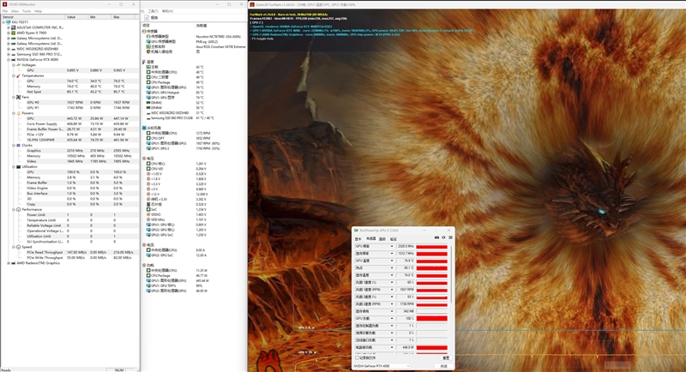Open the GPU 负载 sensor dropdown arrow
Image resolution: width=686 pixels, height=372 pixels.
click(x=392, y=319)
